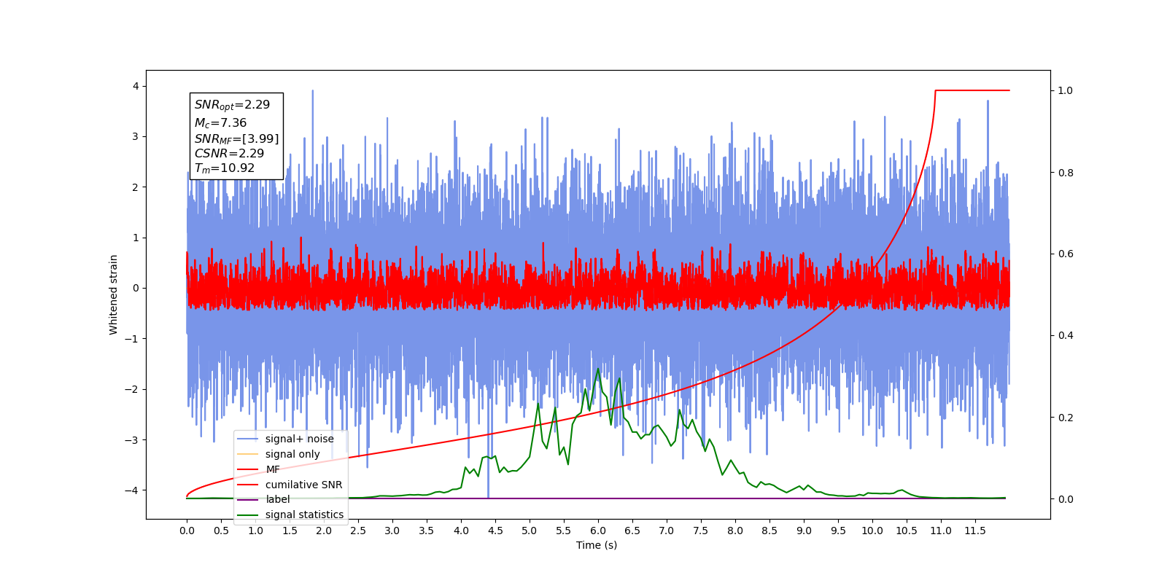Click the left y-axis tick label 4

pyautogui.click(x=136, y=86)
